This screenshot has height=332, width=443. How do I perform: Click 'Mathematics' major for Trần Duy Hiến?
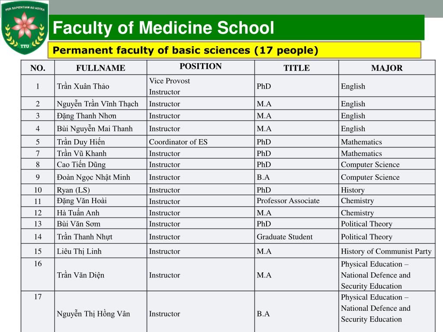coord(361,142)
